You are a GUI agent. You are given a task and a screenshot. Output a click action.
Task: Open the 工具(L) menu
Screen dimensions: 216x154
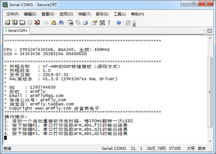click(119, 14)
